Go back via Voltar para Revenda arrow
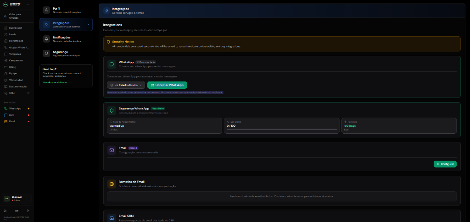This screenshot has width=470, height=222. [6, 16]
